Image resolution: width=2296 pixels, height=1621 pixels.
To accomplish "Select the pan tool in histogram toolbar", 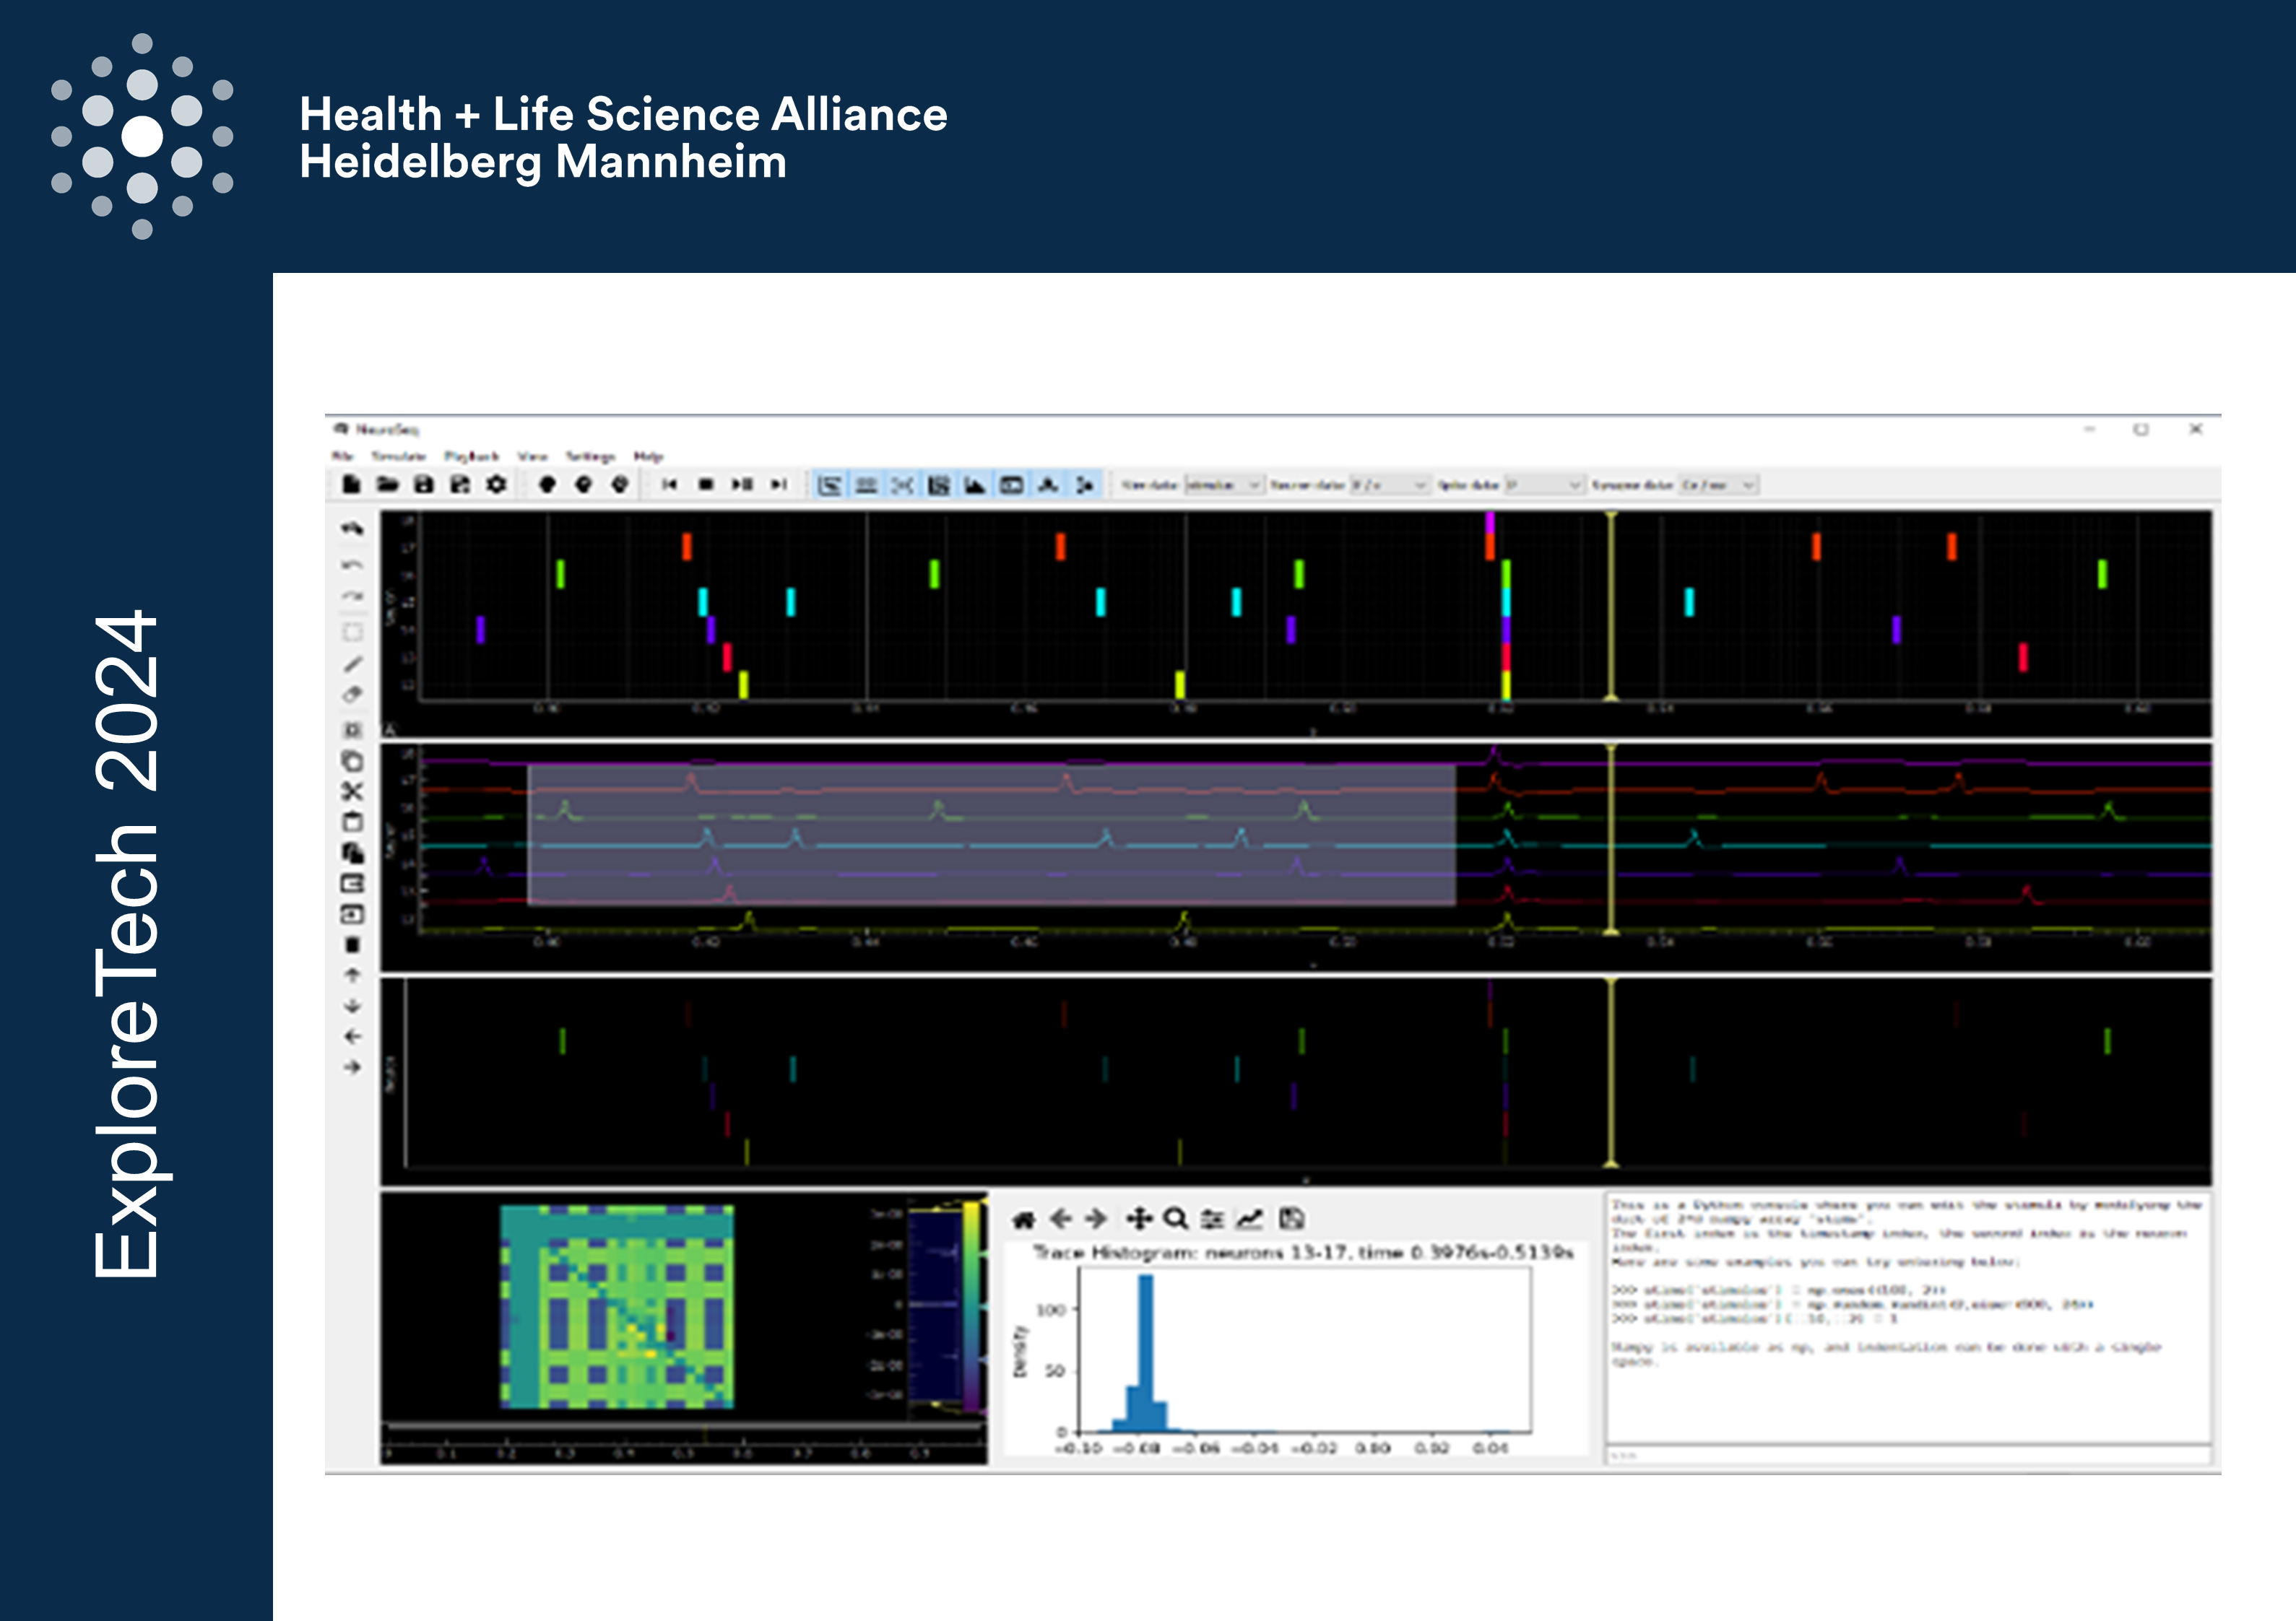I will point(1139,1219).
